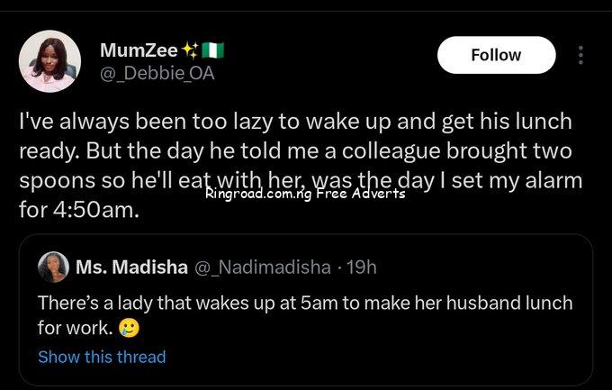Open the three-dot more options menu
The image size is (612, 390).
point(580,55)
